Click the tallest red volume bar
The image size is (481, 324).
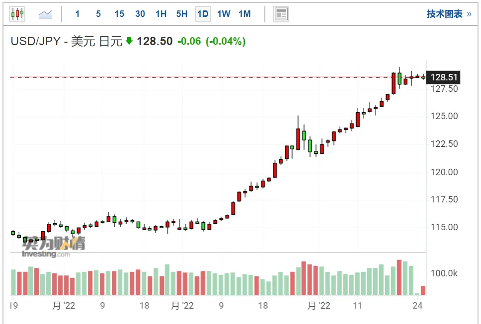coord(399,277)
